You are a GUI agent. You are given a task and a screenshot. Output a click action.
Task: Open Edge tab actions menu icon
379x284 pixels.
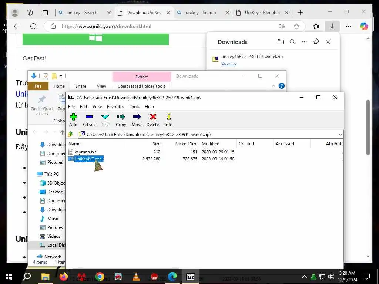[45, 13]
